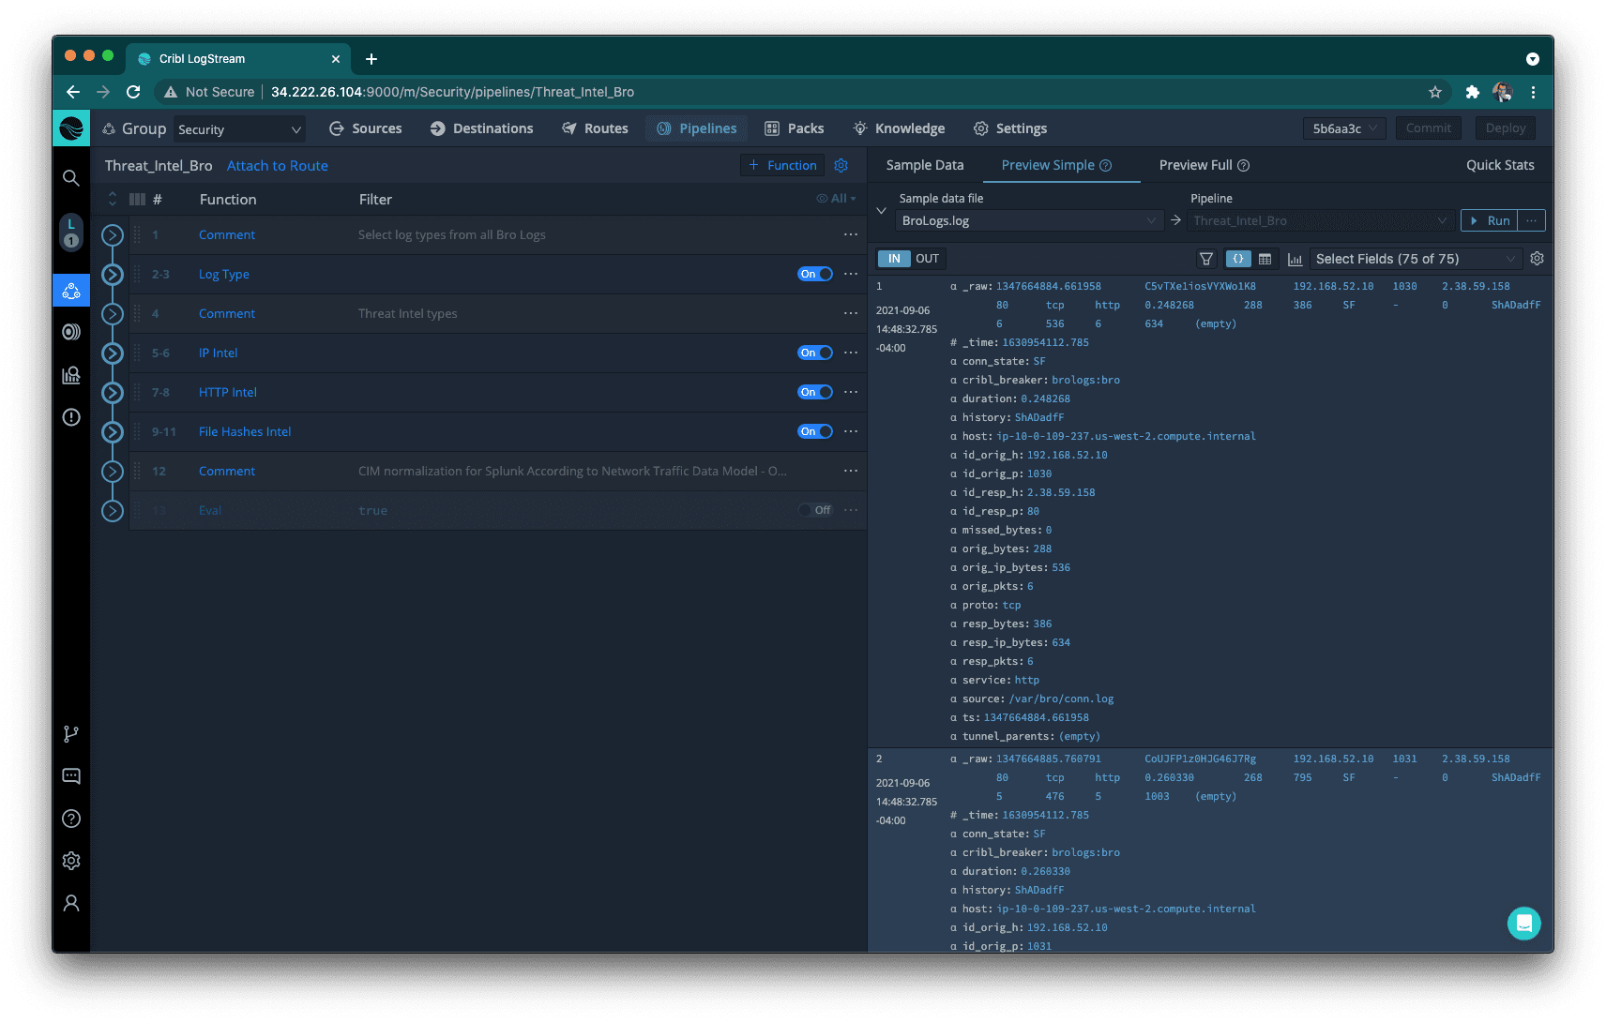
Task: Click the pipeline settings gear icon
Action: 841,166
